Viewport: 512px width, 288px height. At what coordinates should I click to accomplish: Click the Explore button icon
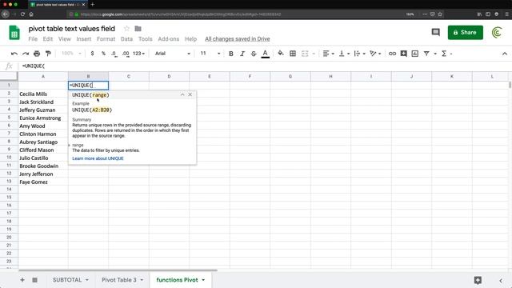coord(478,280)
